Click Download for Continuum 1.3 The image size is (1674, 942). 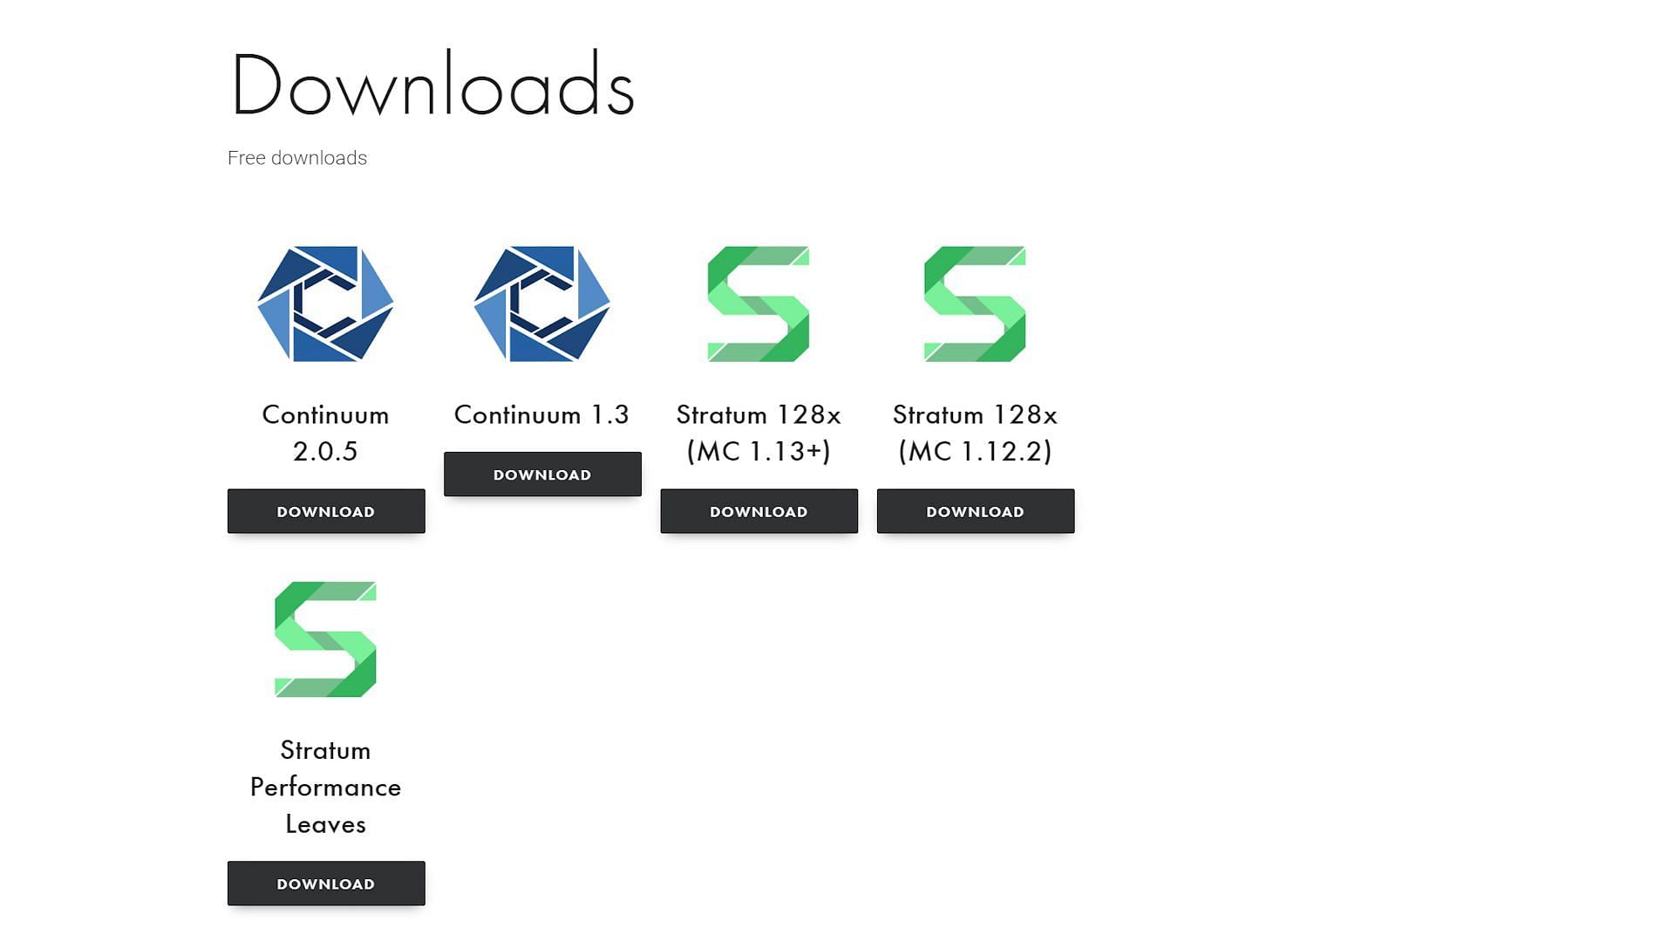(542, 474)
